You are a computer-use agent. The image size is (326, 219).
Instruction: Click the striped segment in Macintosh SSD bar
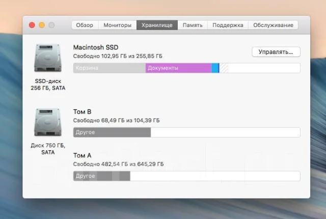pyautogui.click(x=224, y=68)
